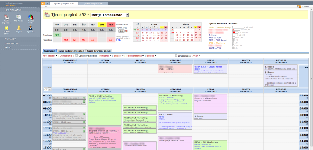313x150 pixels.
Task: Toggle checkmark on EPIS :: TMS Razvoj task
Action: (x=84, y=131)
